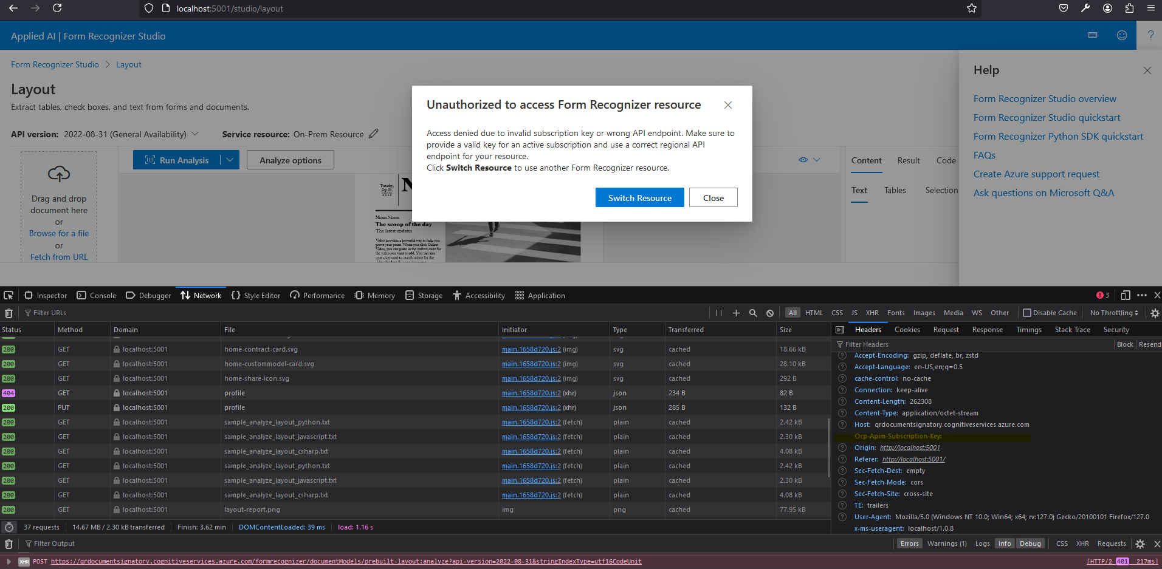The image size is (1162, 569).
Task: Select the Cookies request detail tab
Action: pos(907,330)
